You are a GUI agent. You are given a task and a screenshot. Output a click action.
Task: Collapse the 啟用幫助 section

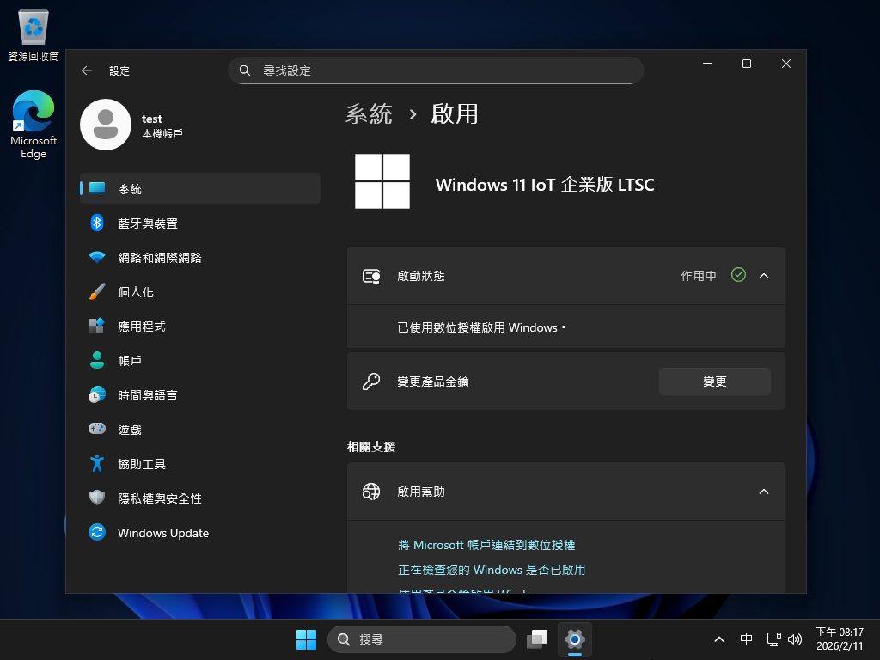[x=764, y=491]
